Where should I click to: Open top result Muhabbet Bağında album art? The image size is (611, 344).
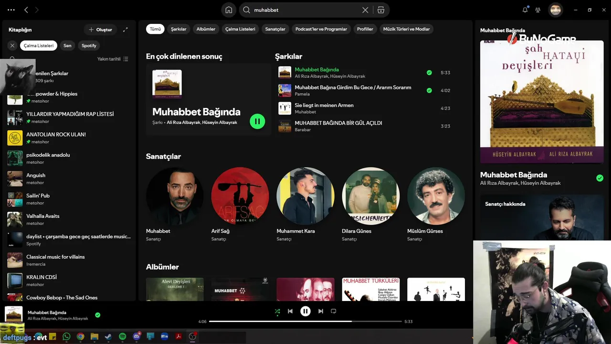pos(167,84)
